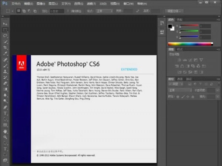
Task: Select the Clone Stamp tool
Action: coord(5,71)
